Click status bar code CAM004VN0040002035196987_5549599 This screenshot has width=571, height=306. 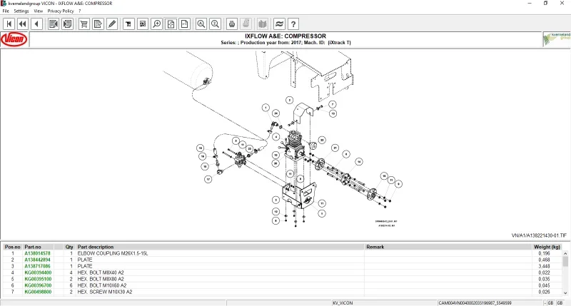(475, 302)
